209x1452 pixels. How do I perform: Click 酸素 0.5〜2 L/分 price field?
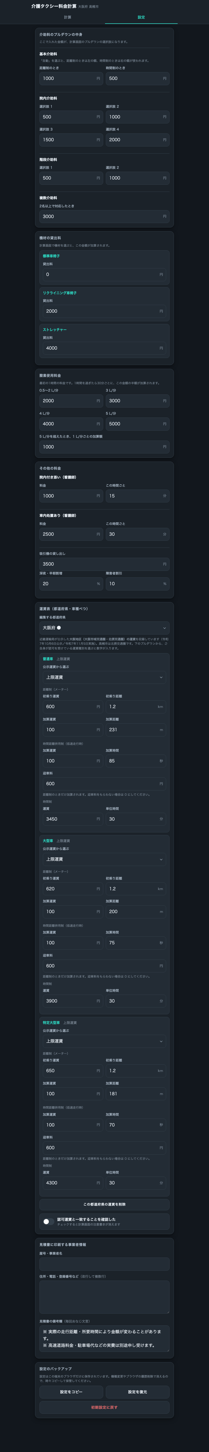click(71, 401)
